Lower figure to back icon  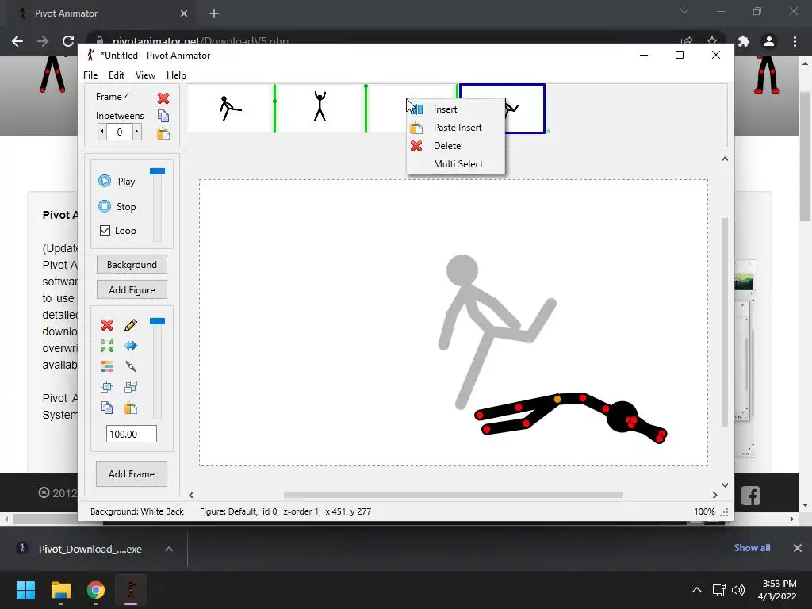pyautogui.click(x=131, y=386)
